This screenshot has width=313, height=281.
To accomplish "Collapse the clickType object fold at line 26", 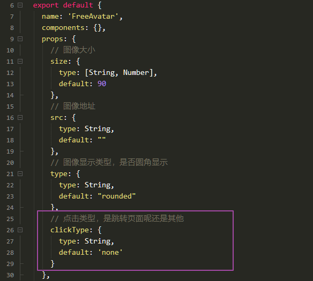I will point(20,230).
